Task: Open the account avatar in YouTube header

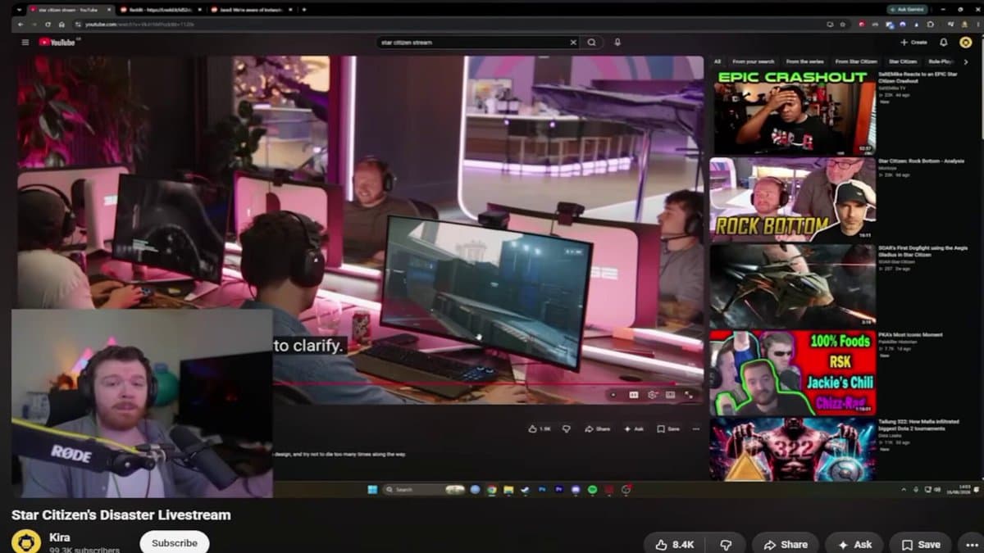Action: tap(965, 42)
